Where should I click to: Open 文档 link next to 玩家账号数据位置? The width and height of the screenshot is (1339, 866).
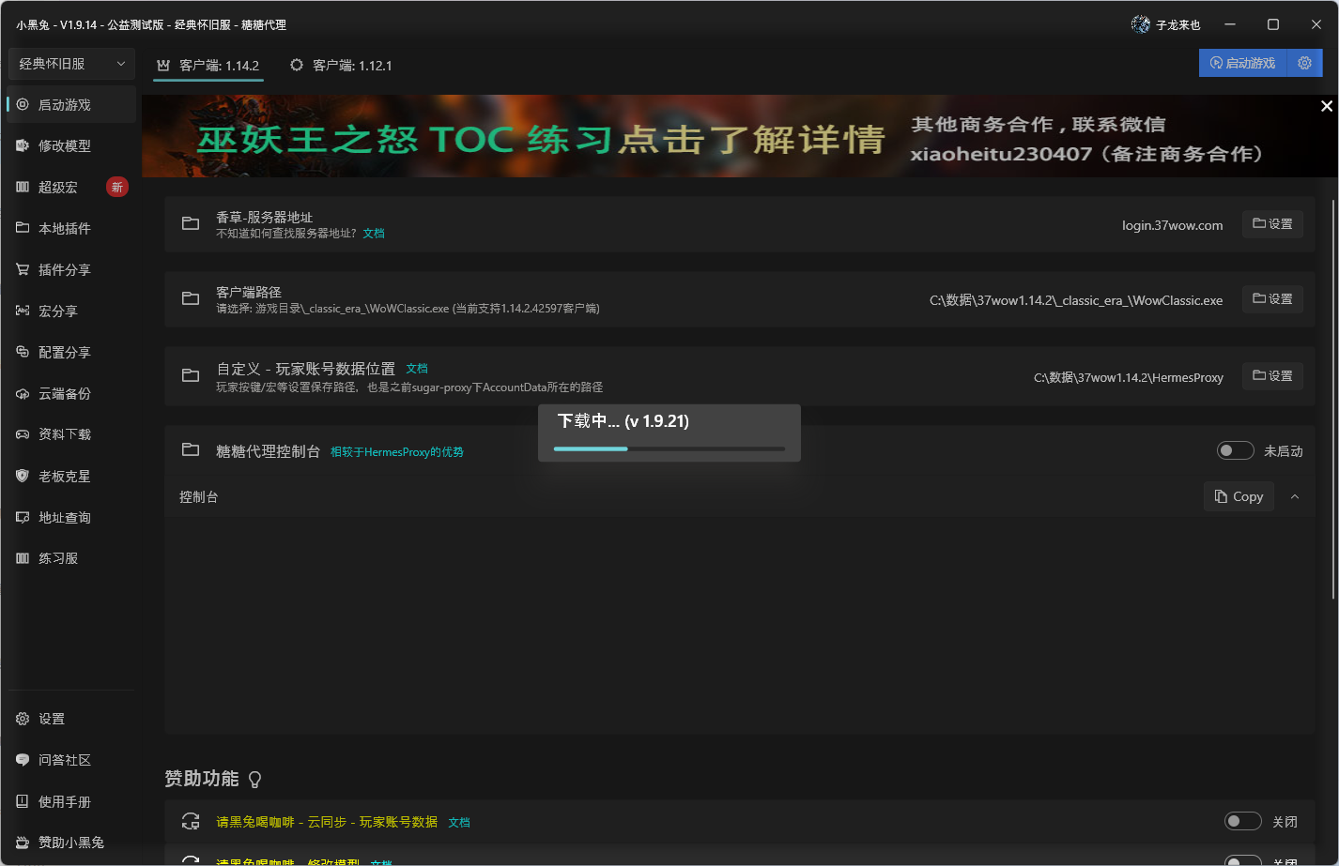(x=417, y=369)
